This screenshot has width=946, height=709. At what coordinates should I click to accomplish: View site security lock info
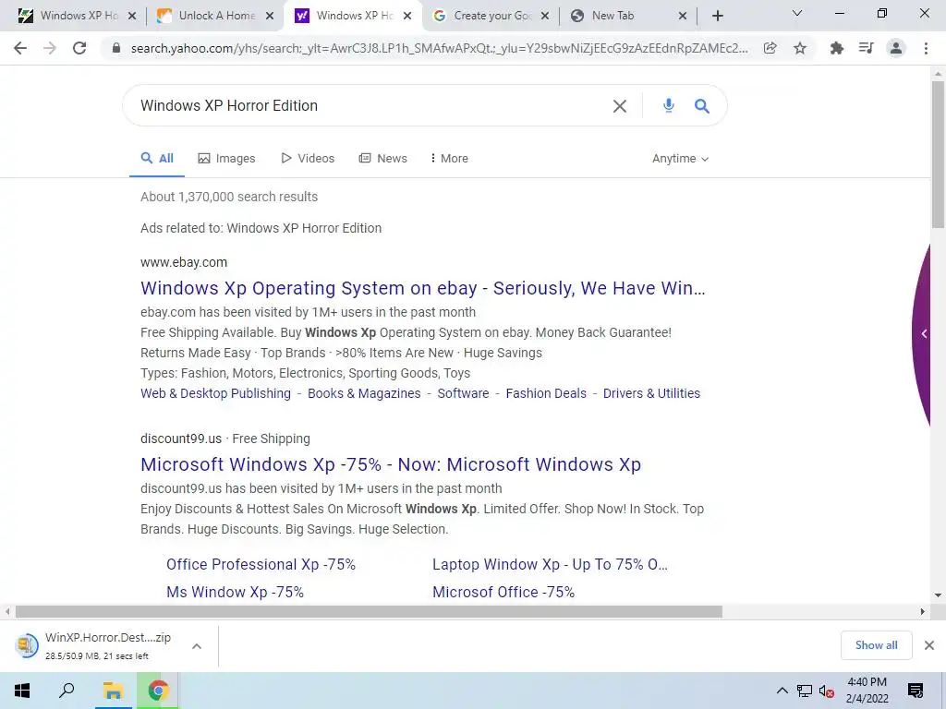(x=115, y=48)
